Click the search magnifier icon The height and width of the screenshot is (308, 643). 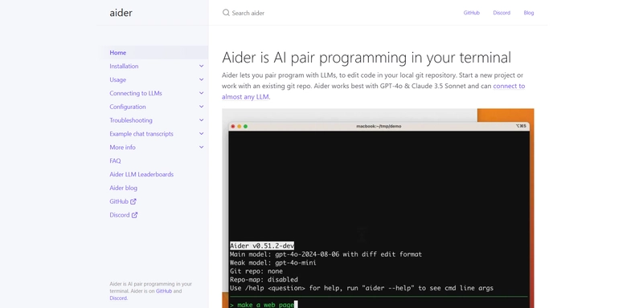tap(226, 13)
